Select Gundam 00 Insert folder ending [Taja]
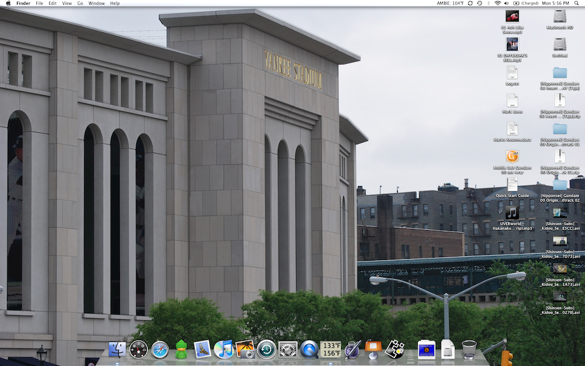 click(x=560, y=73)
